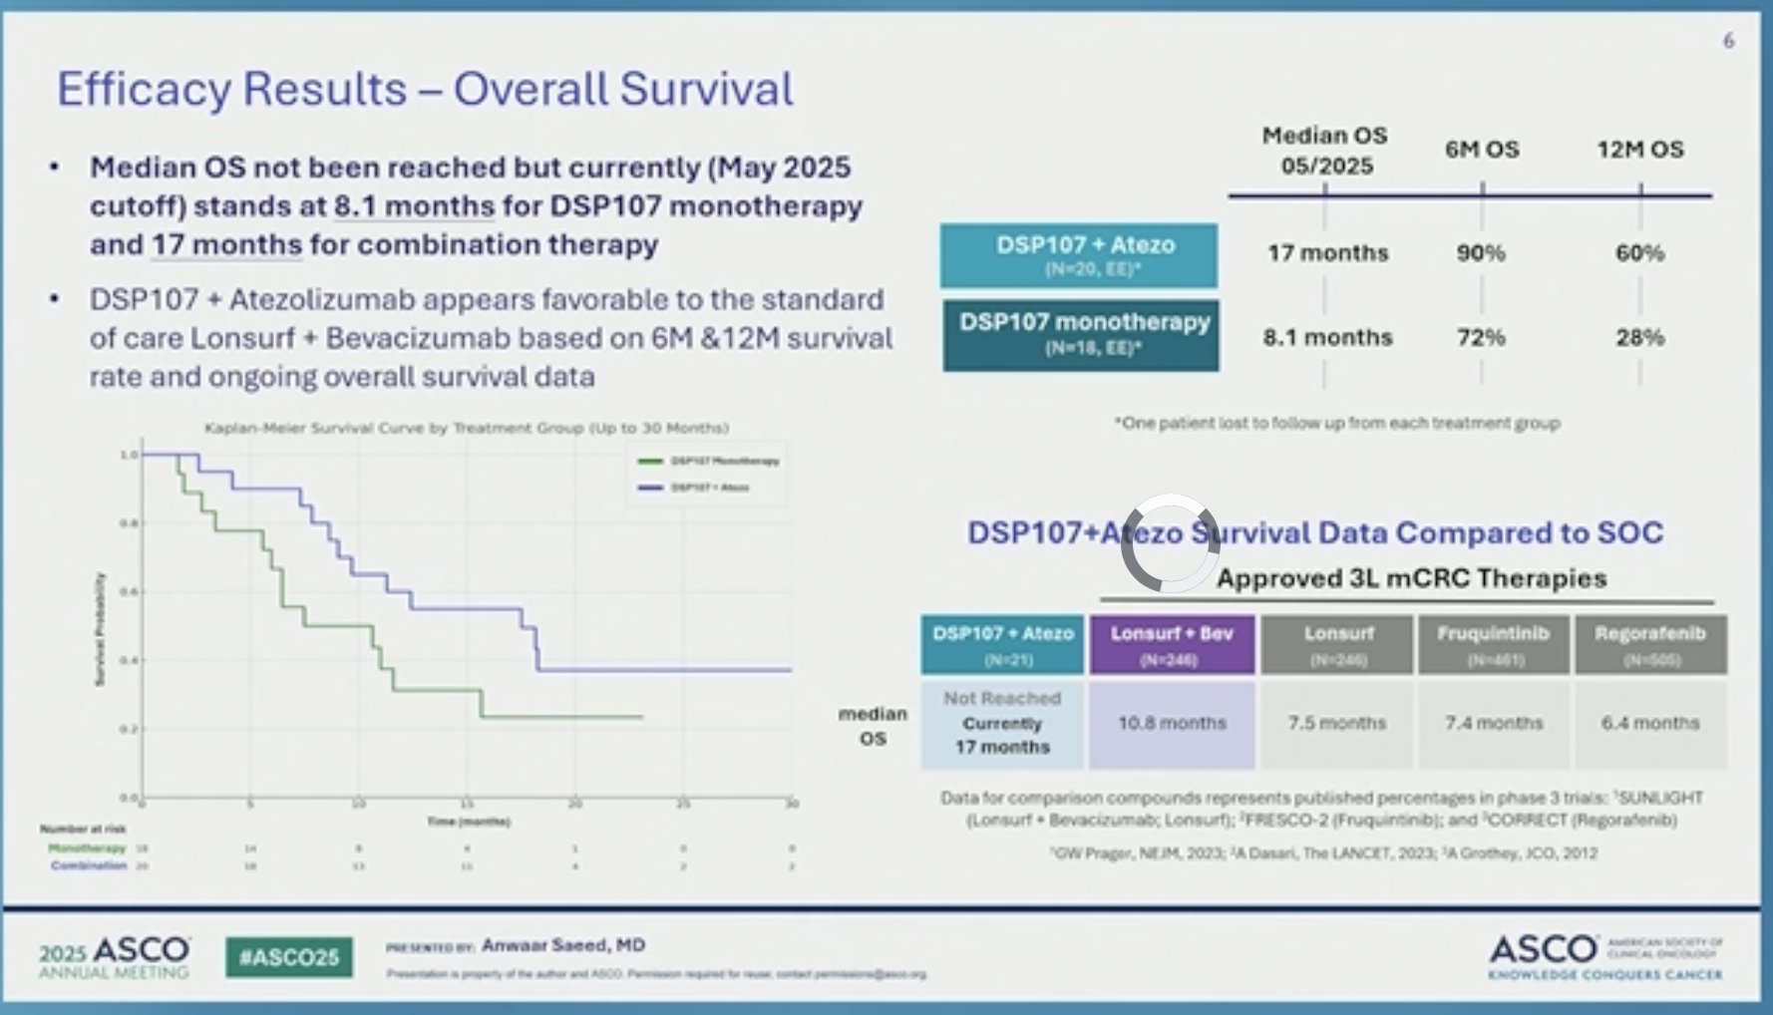This screenshot has height=1015, width=1773.
Task: Click the green DSP107 Monotherapy legend entry
Action: click(x=709, y=461)
